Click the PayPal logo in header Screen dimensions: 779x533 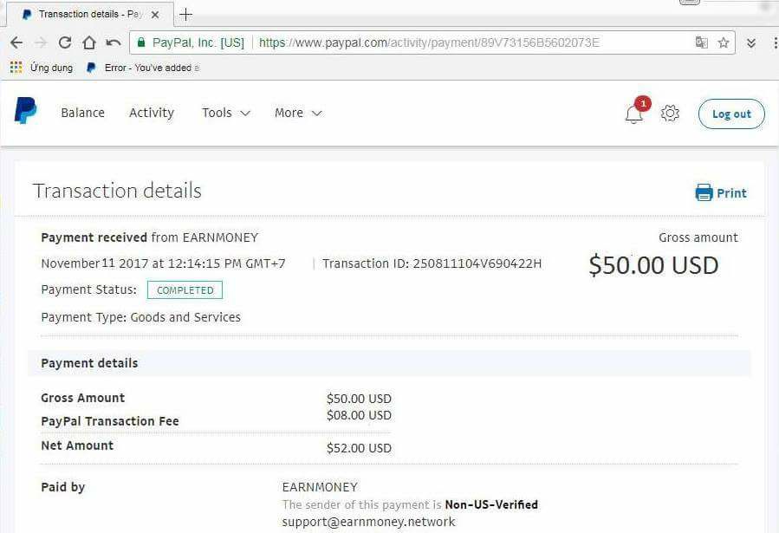[x=25, y=112]
